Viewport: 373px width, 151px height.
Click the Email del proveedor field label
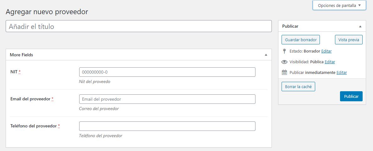pos(30,99)
